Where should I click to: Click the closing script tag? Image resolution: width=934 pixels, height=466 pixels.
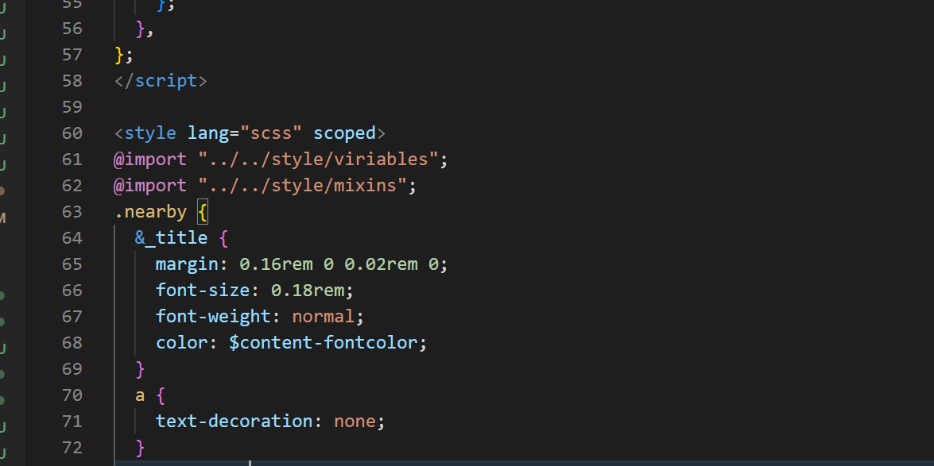[161, 80]
